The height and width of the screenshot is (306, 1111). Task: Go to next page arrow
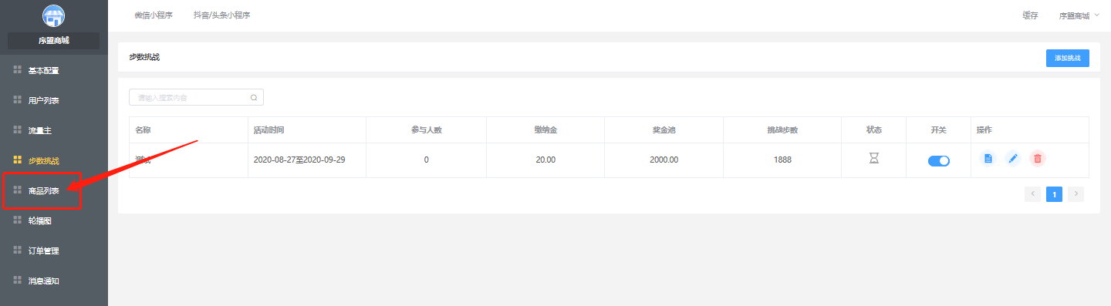tap(1076, 194)
